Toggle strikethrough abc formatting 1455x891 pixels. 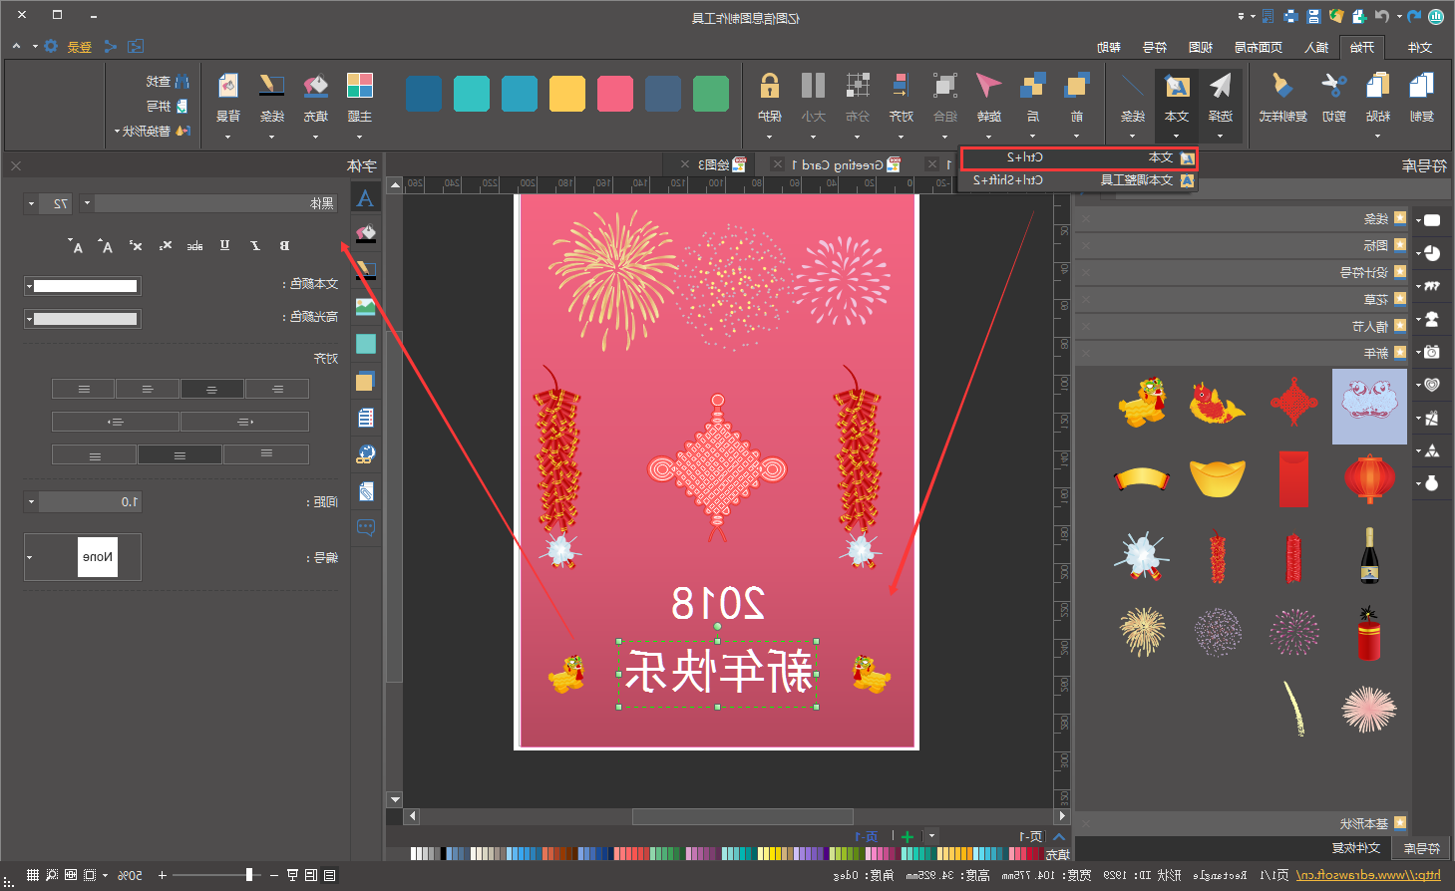pyautogui.click(x=195, y=245)
